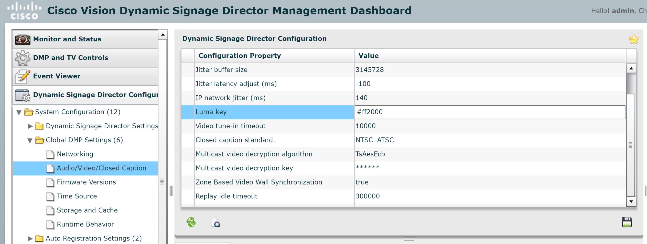Open the Networking settings page
This screenshot has height=244, width=647.
pos(75,154)
